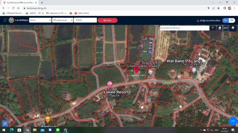Open the blue measurement tools icon

point(5,123)
